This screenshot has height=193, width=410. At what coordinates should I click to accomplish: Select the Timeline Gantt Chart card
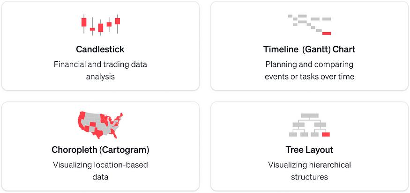coord(310,46)
